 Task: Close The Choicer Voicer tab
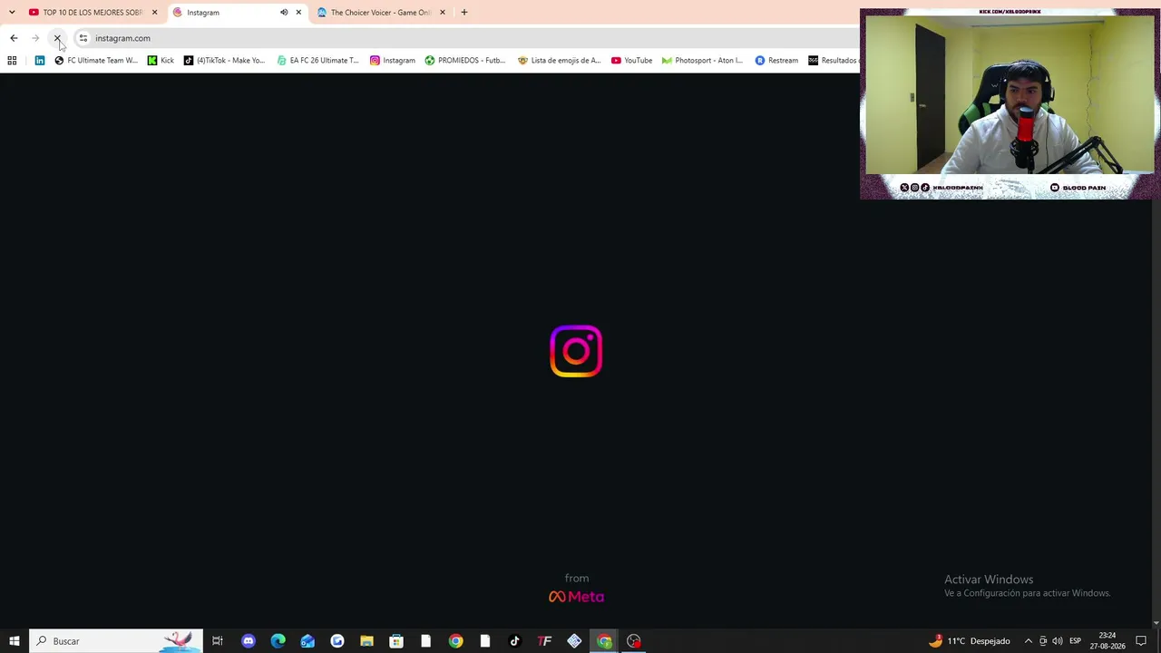click(443, 13)
